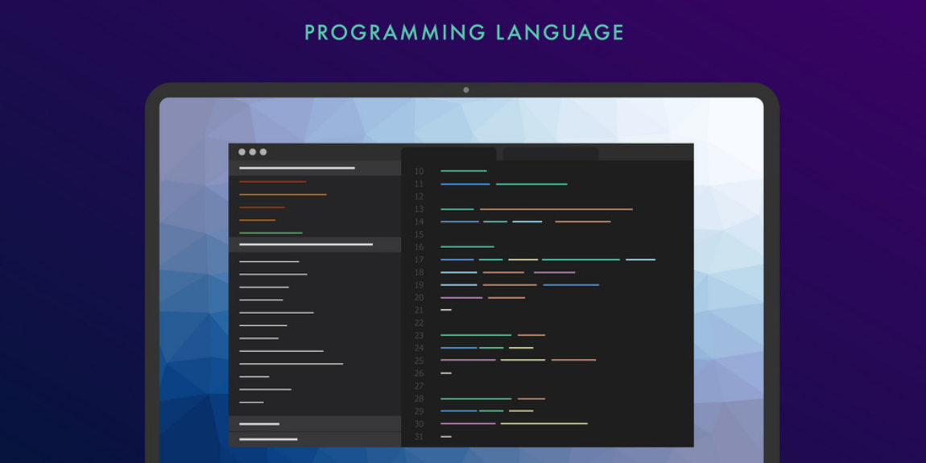Click the "PROGRAMMING LANGUAGE" heading text
926x463 pixels.
464,32
